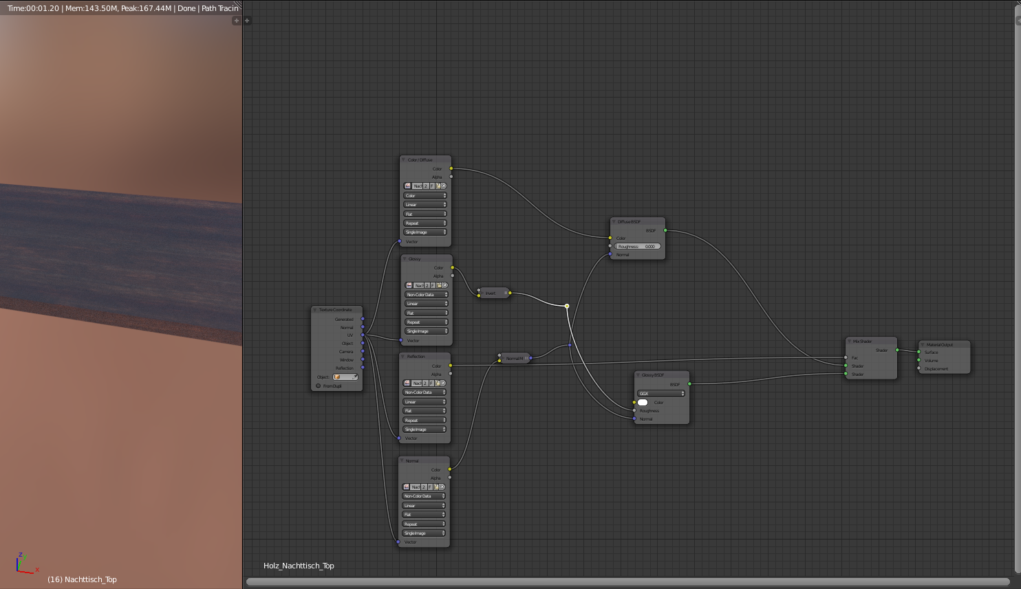Click user count 2 in Color/Diffuse node
The height and width of the screenshot is (589, 1021).
coord(427,186)
